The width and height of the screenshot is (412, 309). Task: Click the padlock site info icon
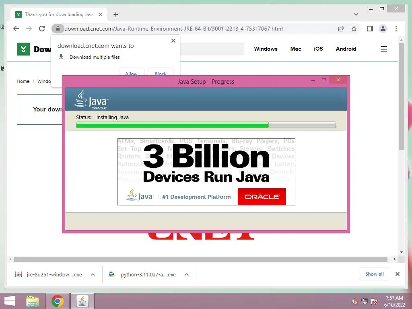[58, 29]
